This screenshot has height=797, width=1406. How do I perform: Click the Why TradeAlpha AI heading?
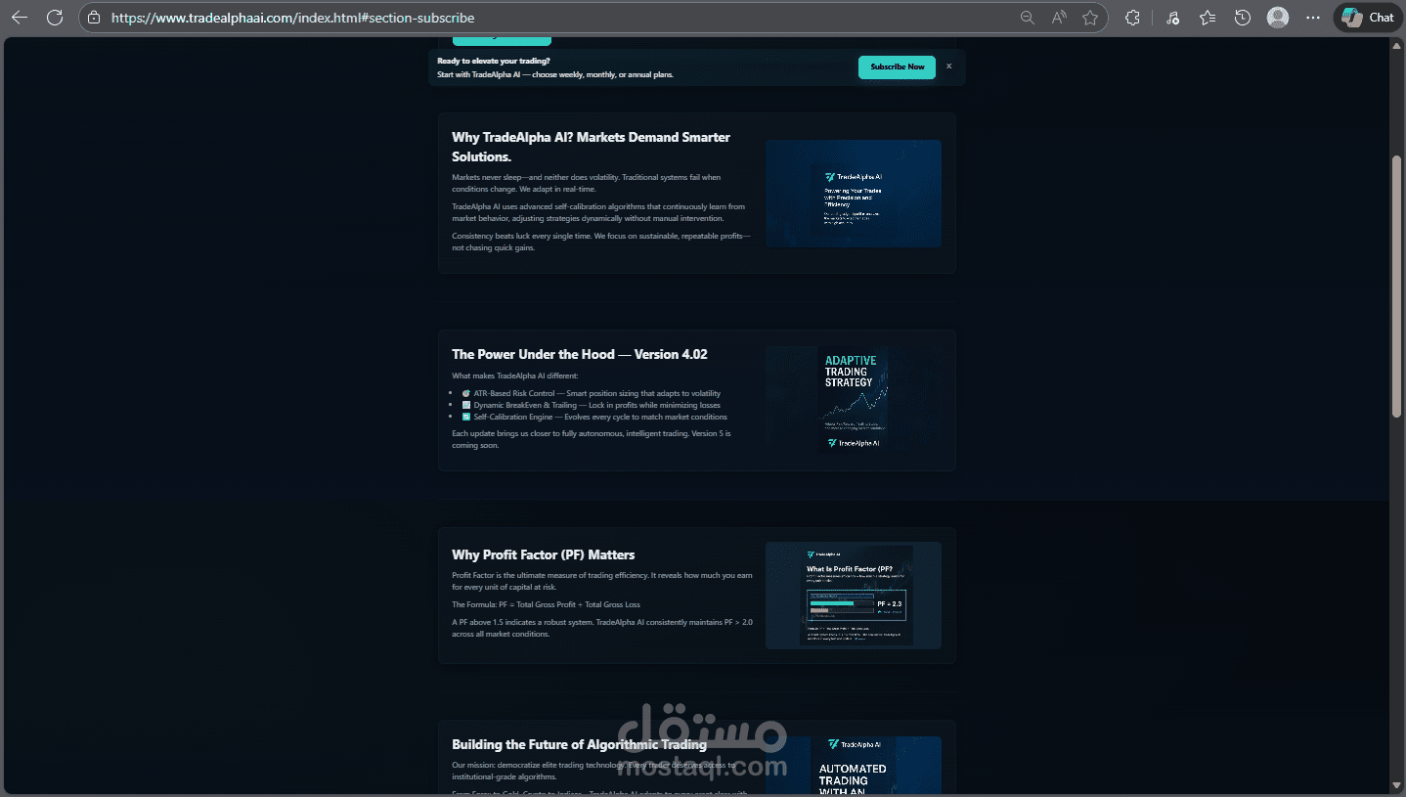591,147
